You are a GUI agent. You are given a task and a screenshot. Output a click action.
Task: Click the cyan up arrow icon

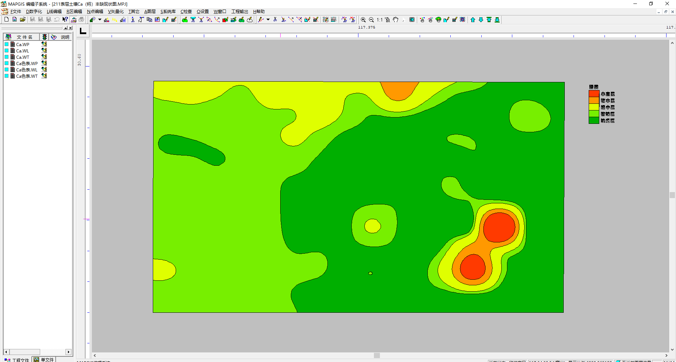tap(473, 20)
